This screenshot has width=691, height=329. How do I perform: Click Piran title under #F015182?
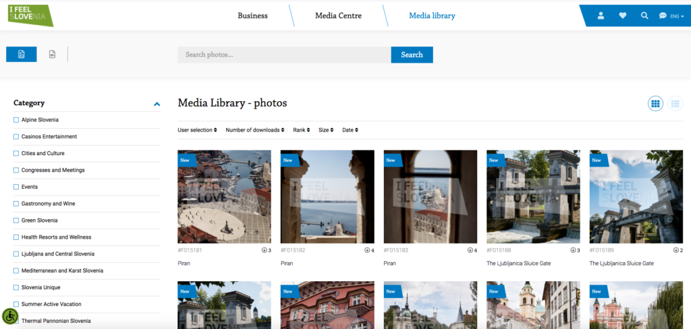[287, 264]
